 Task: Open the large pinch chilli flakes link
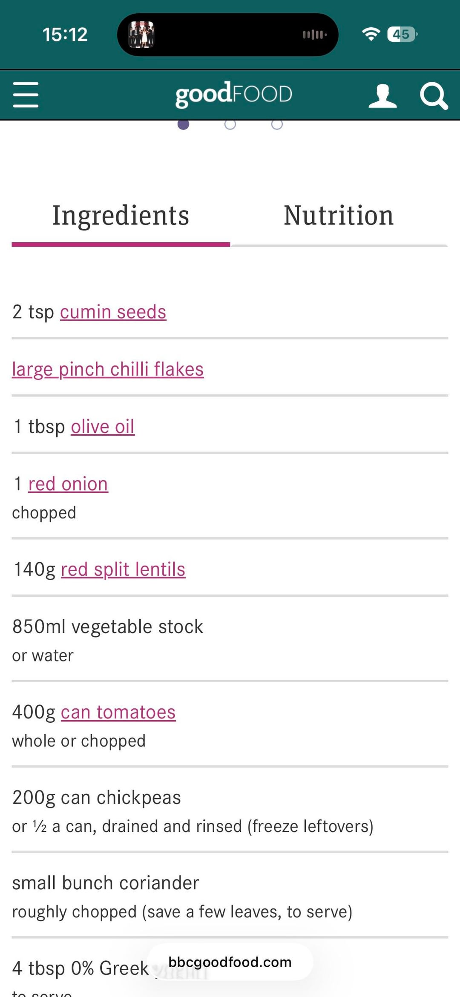pos(108,369)
